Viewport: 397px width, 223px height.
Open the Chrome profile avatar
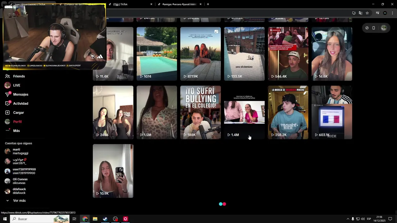pos(385,13)
